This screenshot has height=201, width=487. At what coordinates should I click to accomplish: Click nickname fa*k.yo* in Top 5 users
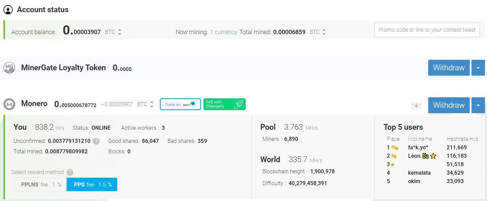(418, 148)
